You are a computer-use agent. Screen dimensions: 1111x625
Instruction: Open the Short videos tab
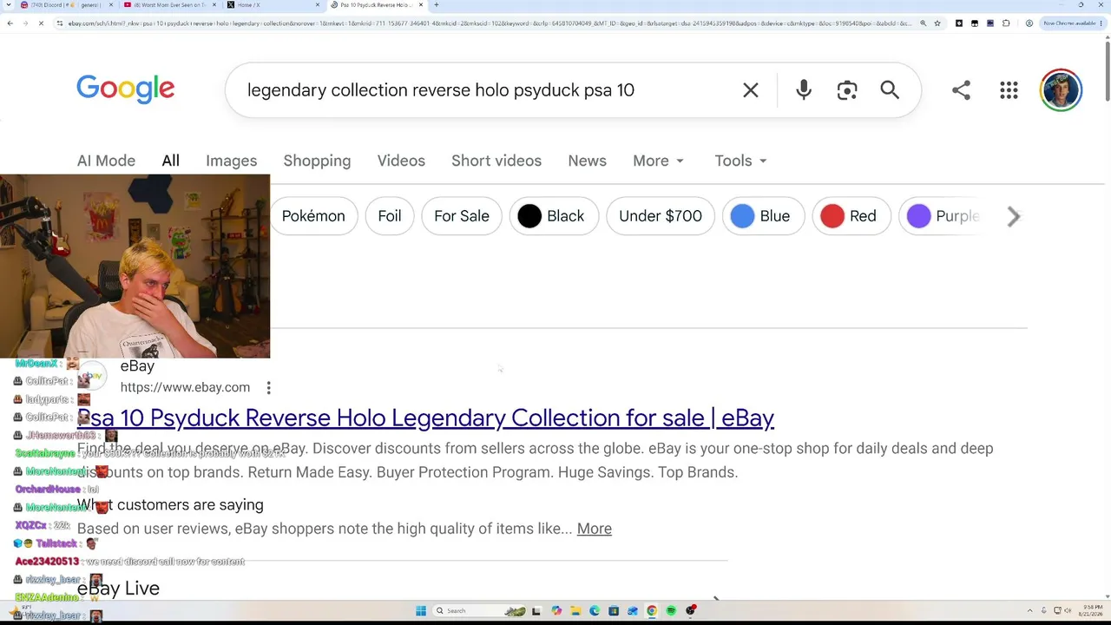pos(496,161)
